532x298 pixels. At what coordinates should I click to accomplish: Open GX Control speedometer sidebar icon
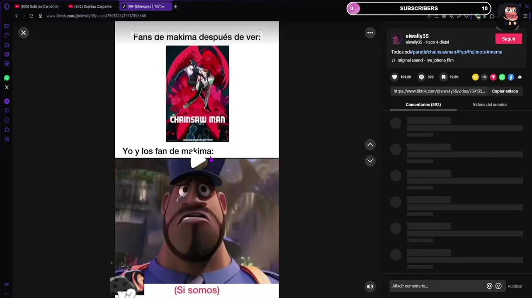pyautogui.click(x=7, y=36)
